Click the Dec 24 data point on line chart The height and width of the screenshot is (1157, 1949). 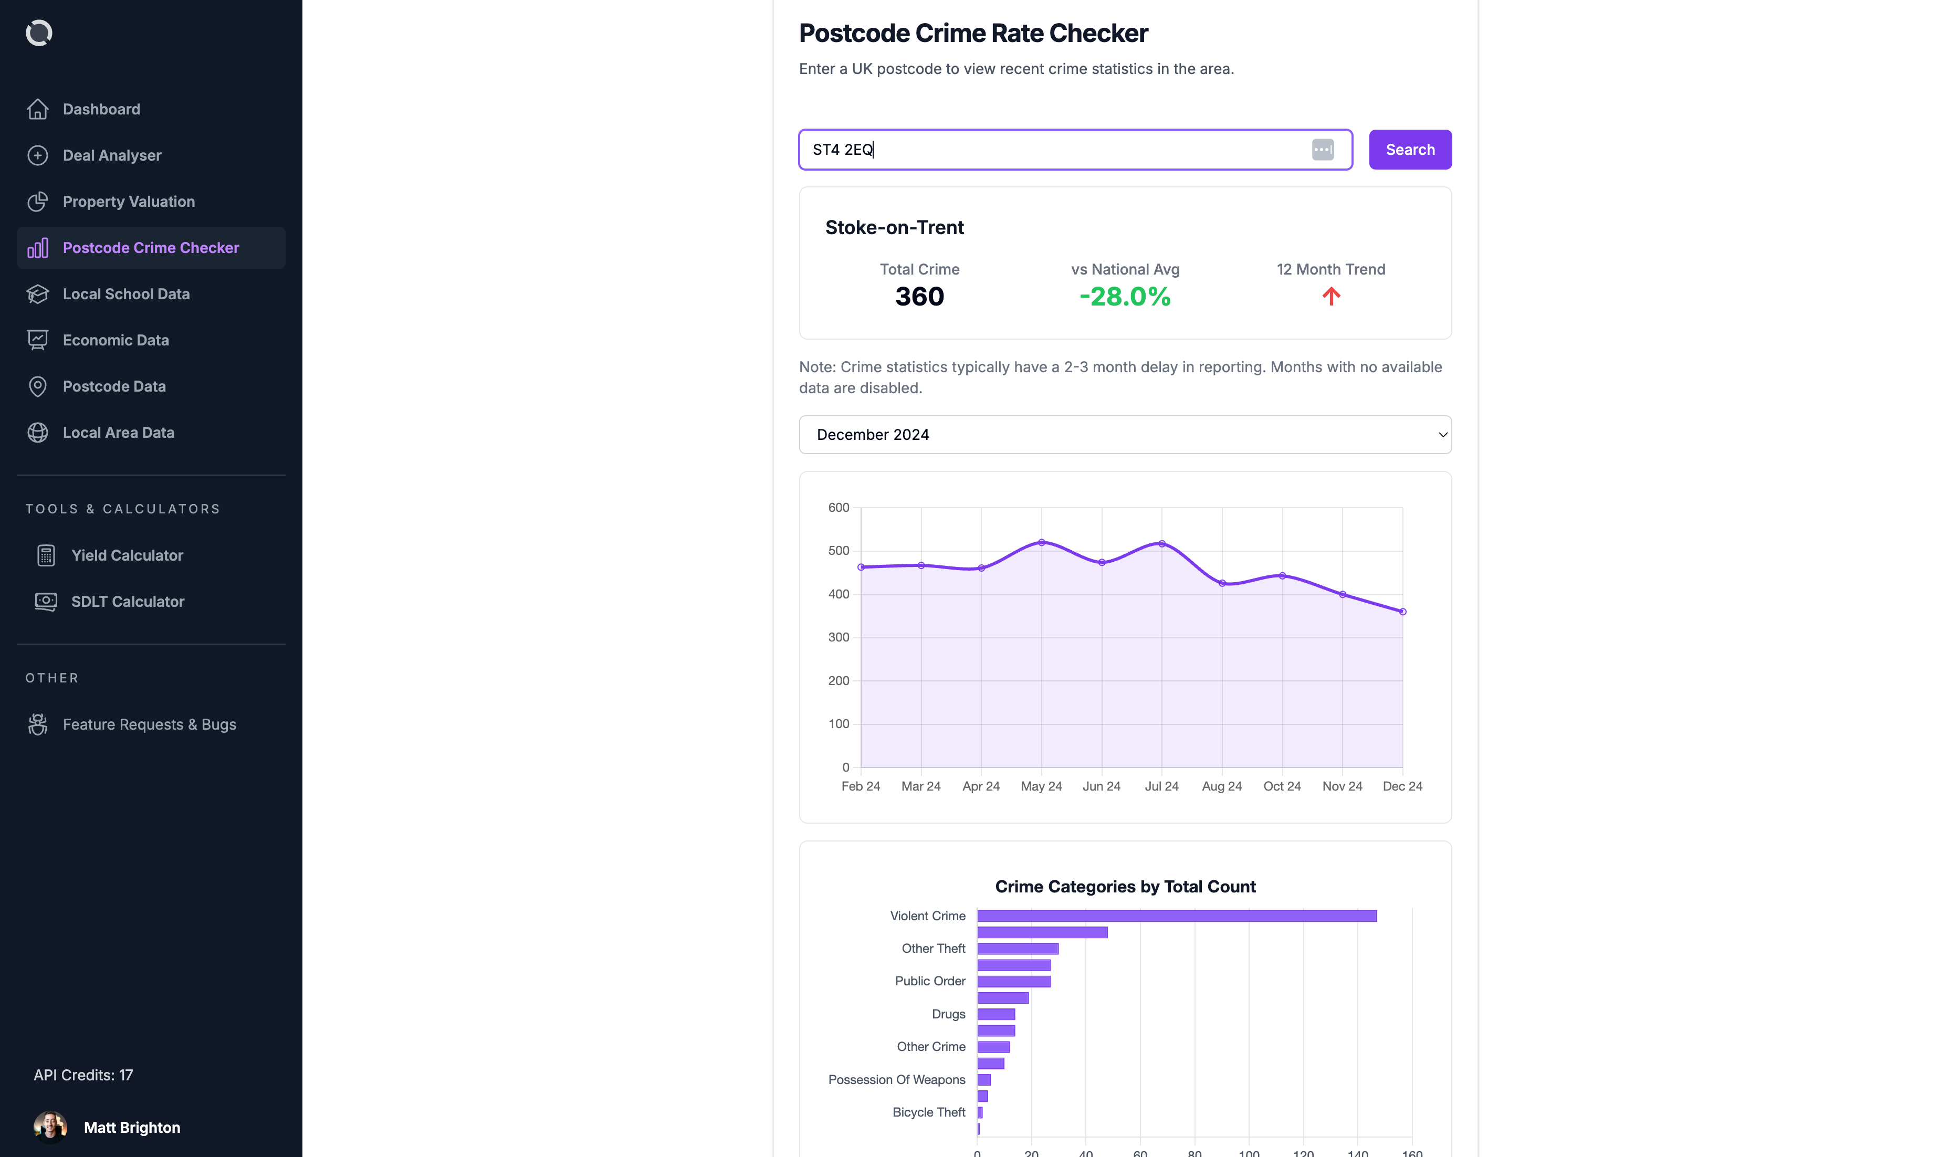click(1402, 612)
